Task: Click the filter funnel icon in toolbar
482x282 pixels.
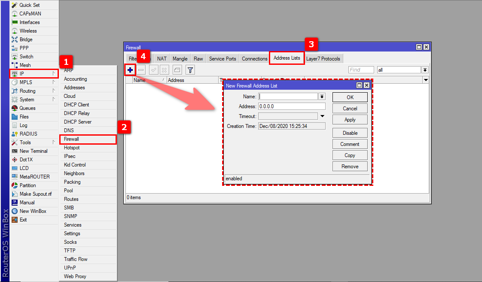Action: (190, 70)
